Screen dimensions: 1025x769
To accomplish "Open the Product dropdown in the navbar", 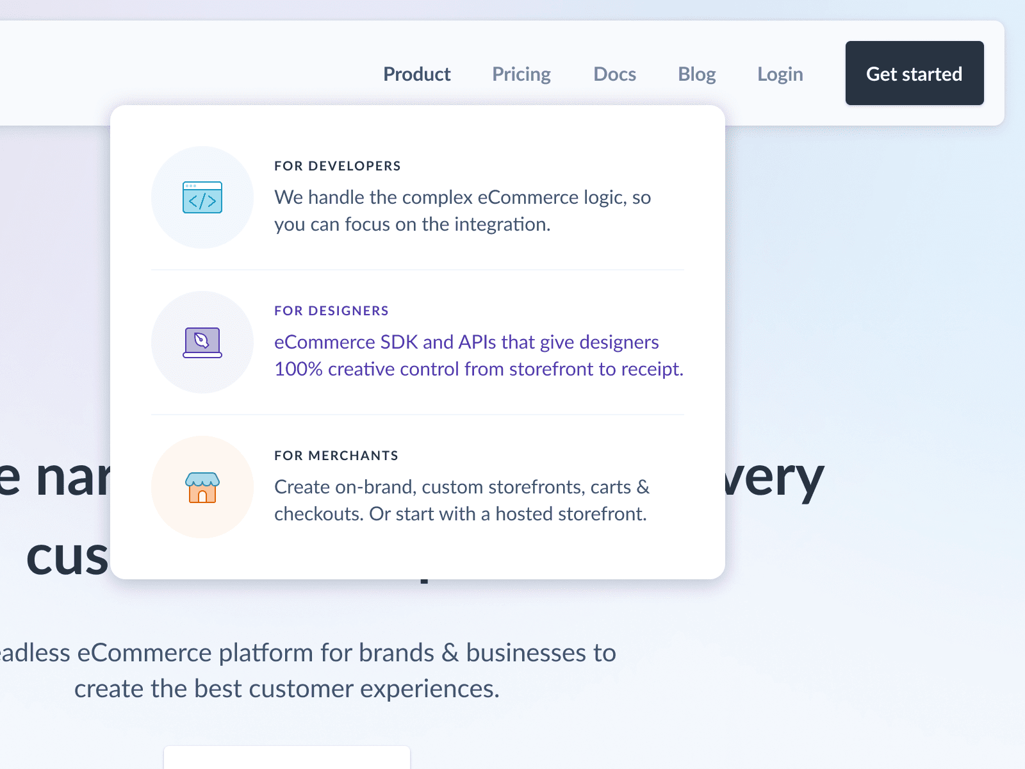I will coord(416,74).
